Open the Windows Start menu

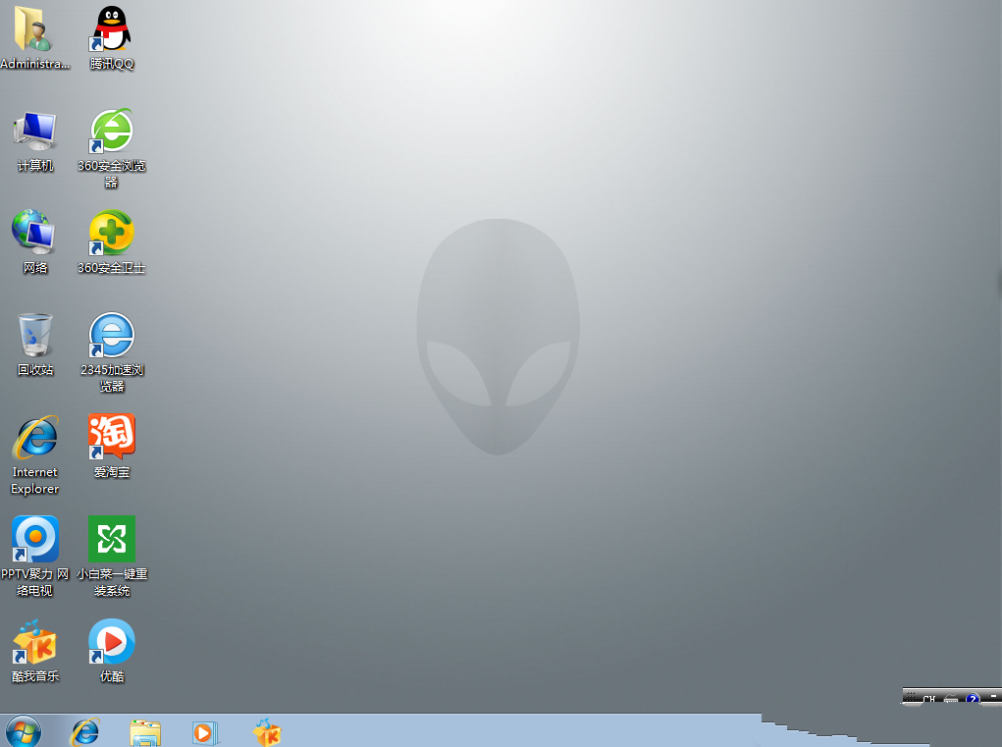click(23, 731)
